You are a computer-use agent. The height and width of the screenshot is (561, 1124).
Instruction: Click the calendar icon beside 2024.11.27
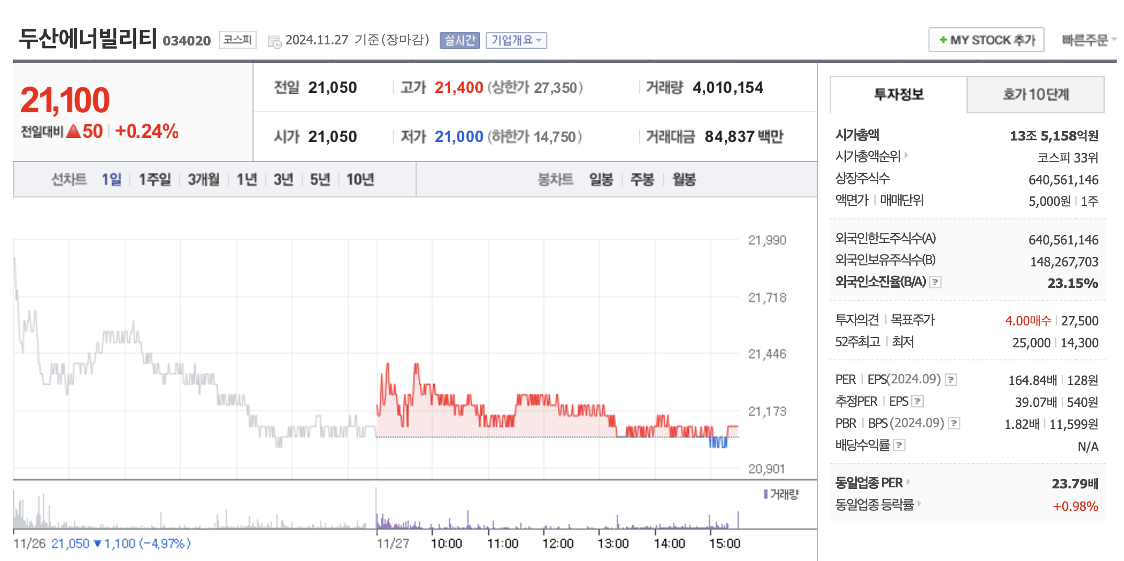click(274, 40)
